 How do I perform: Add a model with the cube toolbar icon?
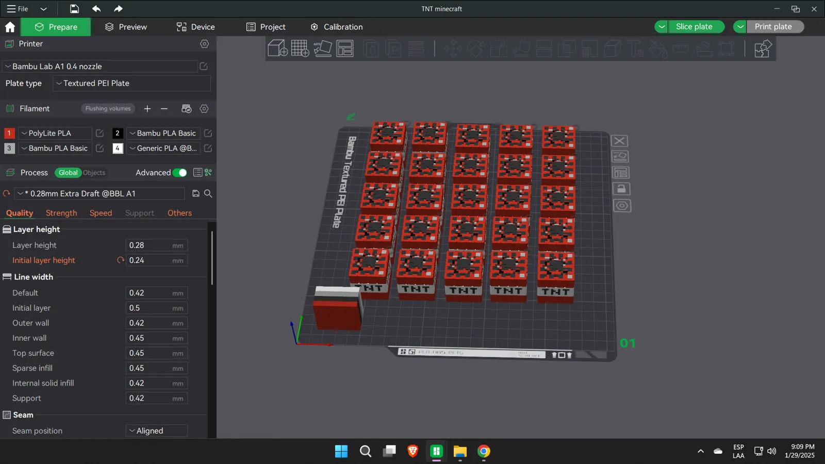tap(277, 48)
